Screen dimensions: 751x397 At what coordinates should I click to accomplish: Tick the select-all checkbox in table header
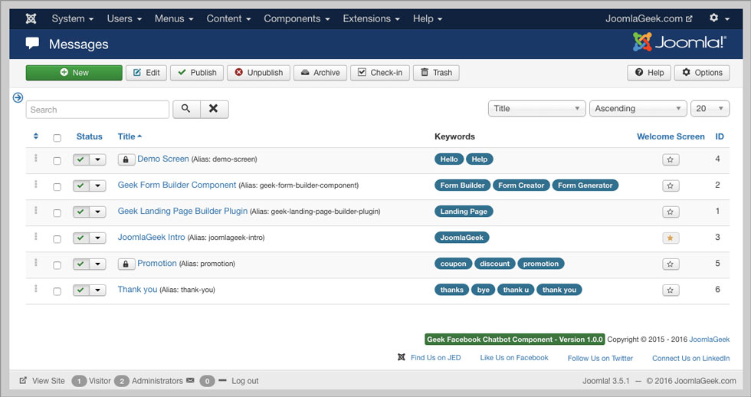(57, 138)
